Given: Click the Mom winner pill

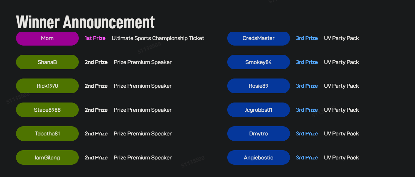Looking at the screenshot, I should click(47, 38).
